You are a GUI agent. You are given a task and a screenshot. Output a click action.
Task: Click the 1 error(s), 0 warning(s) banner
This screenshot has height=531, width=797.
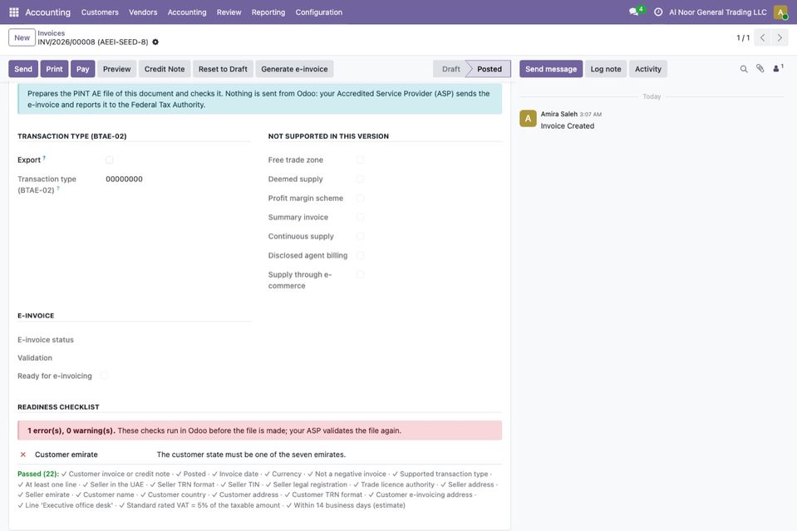(x=260, y=430)
